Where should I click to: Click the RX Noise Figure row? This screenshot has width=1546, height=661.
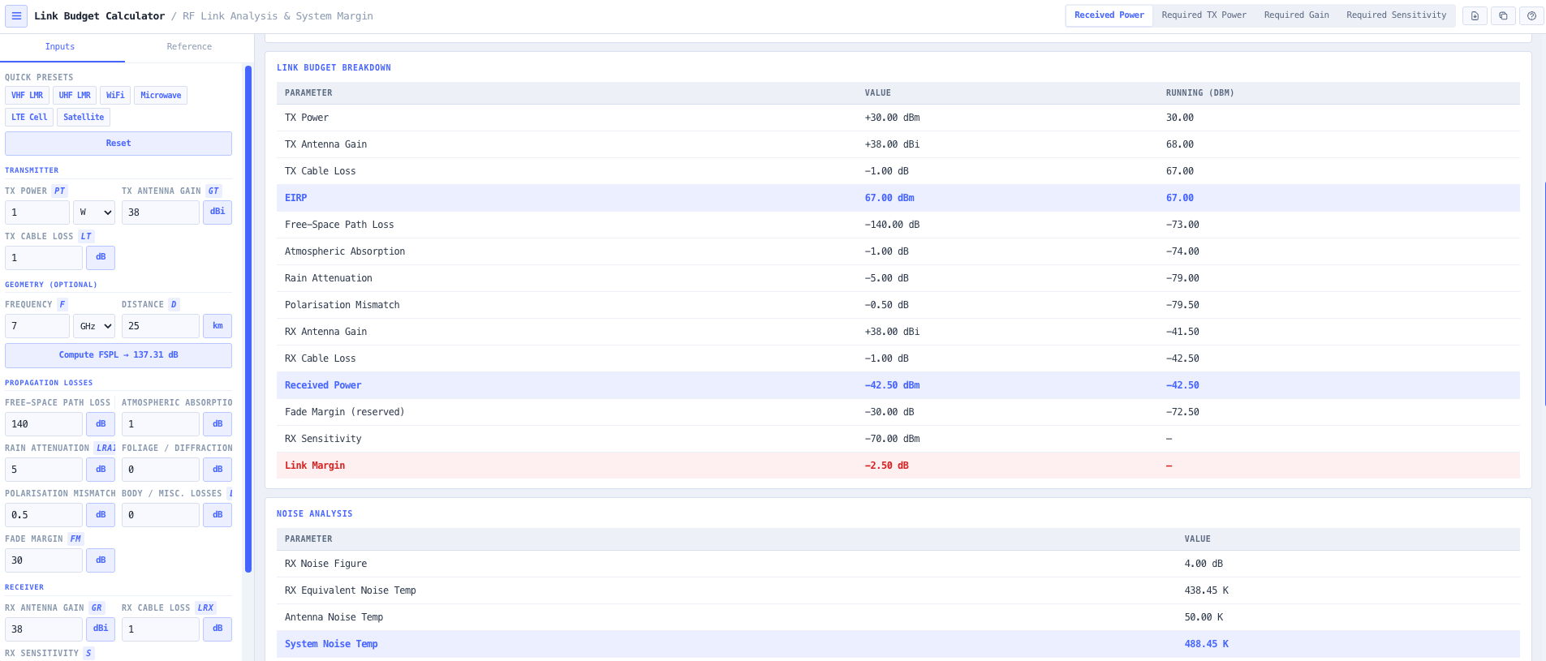click(898, 564)
